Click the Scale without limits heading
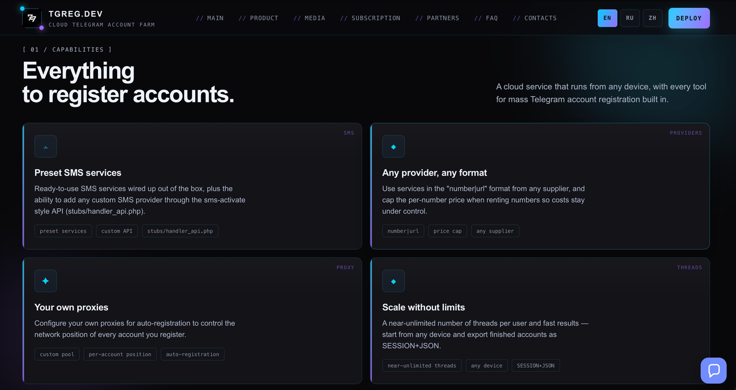This screenshot has height=390, width=736. click(423, 307)
